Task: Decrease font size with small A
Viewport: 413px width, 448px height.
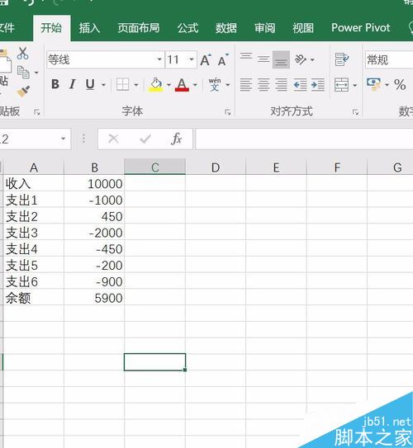Action: point(223,60)
